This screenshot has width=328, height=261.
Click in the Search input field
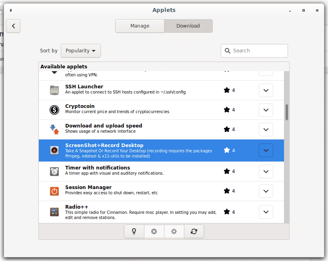258,51
